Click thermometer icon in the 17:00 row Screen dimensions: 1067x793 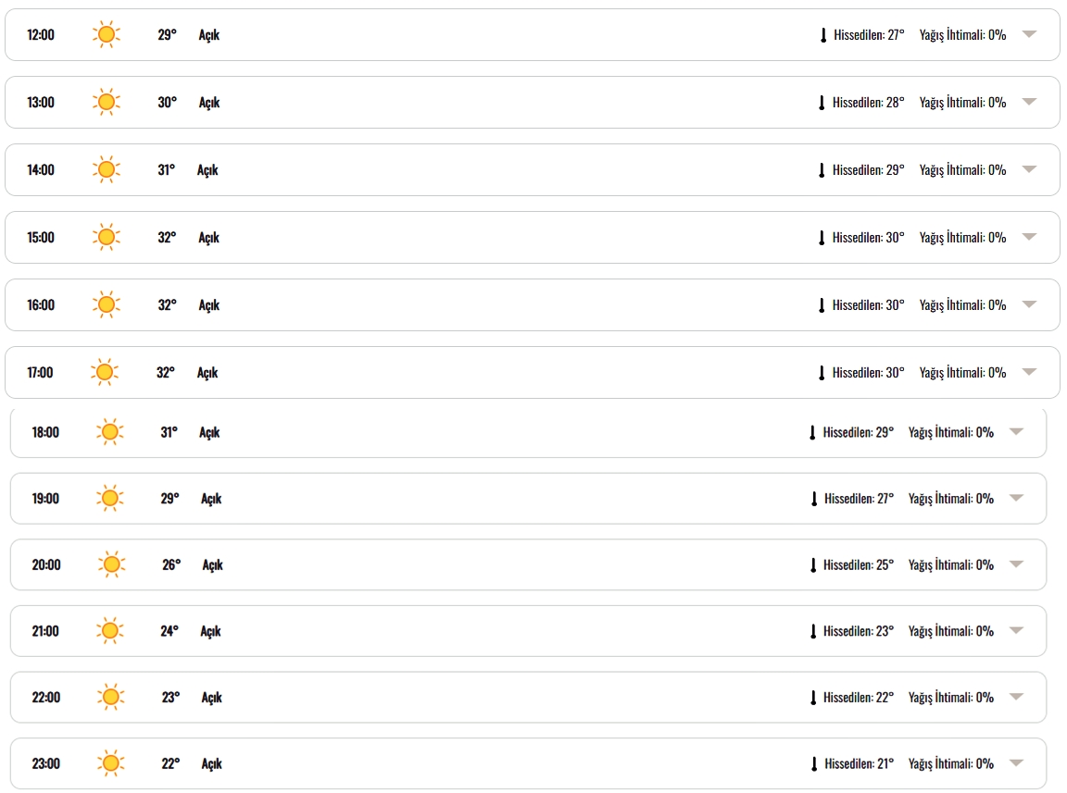click(822, 373)
